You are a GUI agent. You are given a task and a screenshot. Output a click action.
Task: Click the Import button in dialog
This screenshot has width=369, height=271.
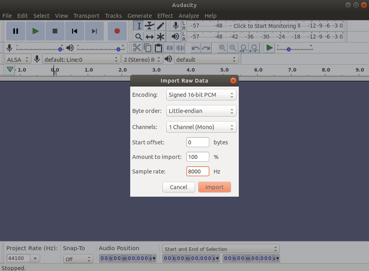pyautogui.click(x=214, y=187)
